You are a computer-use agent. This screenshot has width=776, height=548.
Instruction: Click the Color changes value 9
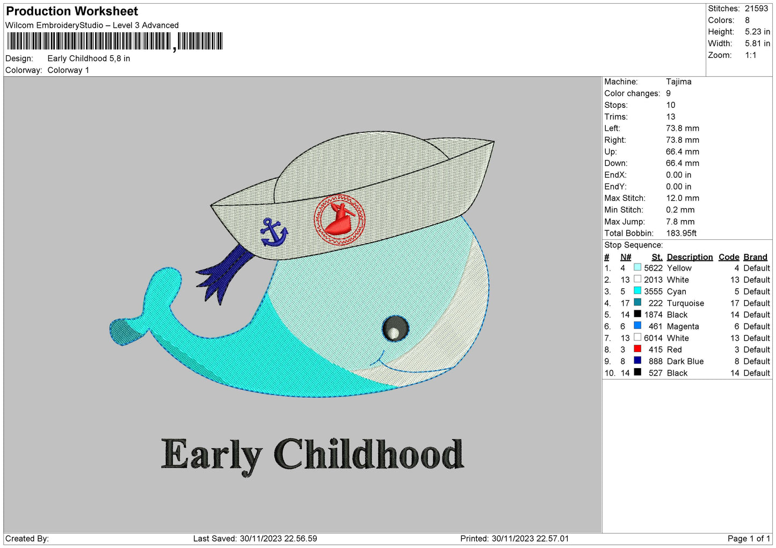(668, 93)
